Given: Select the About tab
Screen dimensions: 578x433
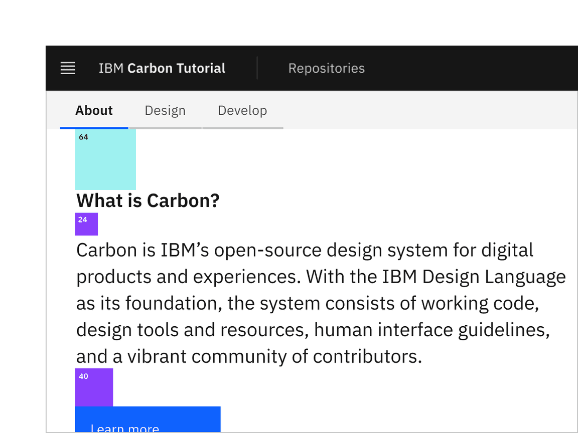Looking at the screenshot, I should [94, 110].
